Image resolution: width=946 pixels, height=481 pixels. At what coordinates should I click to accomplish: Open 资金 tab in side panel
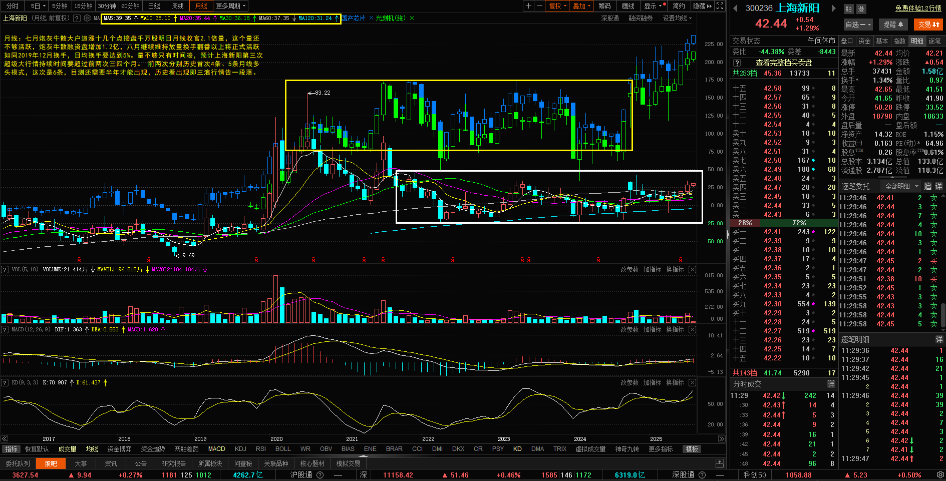pos(864,41)
